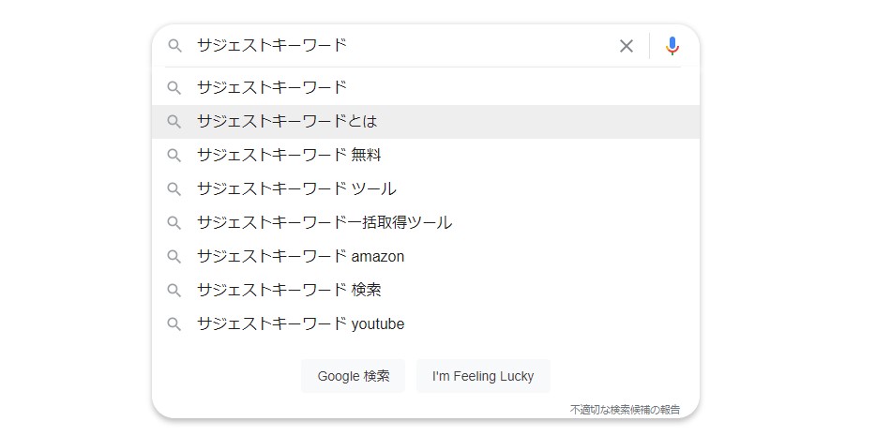Open the 不適切な検索候補の報告 link
This screenshot has width=876, height=436.
[x=625, y=410]
